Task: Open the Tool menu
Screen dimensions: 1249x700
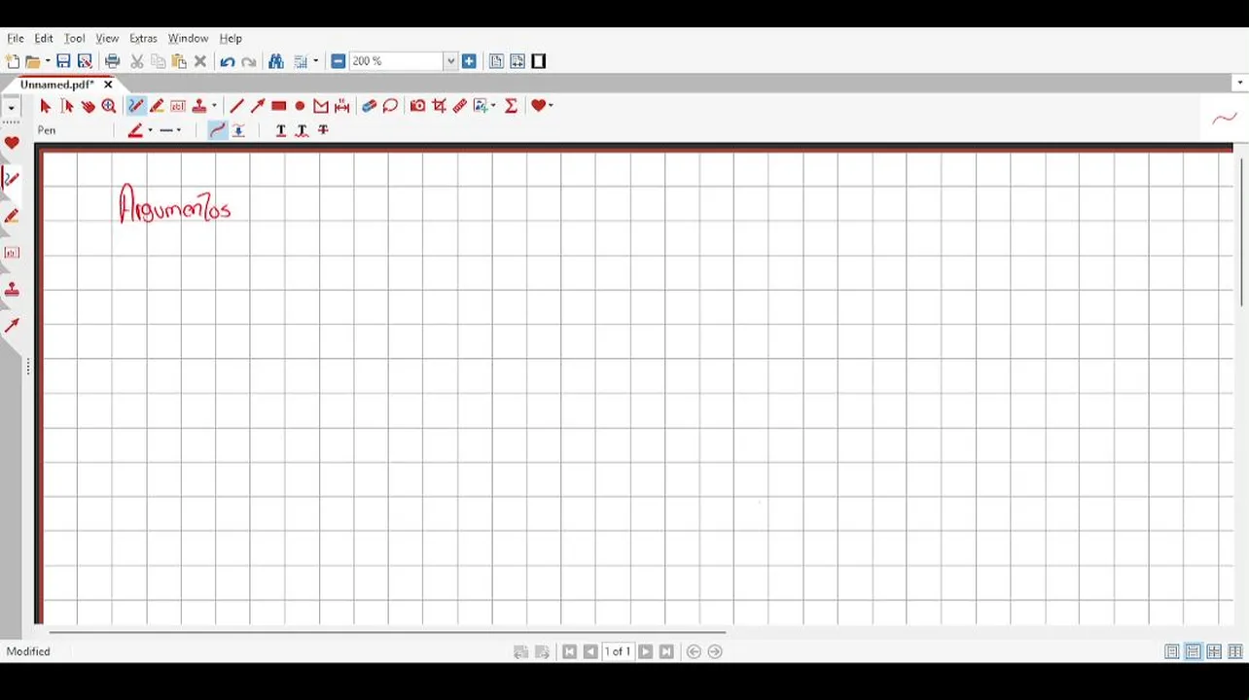Action: point(75,39)
